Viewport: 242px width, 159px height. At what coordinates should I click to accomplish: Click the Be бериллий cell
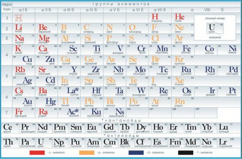pyautogui.click(x=46, y=29)
